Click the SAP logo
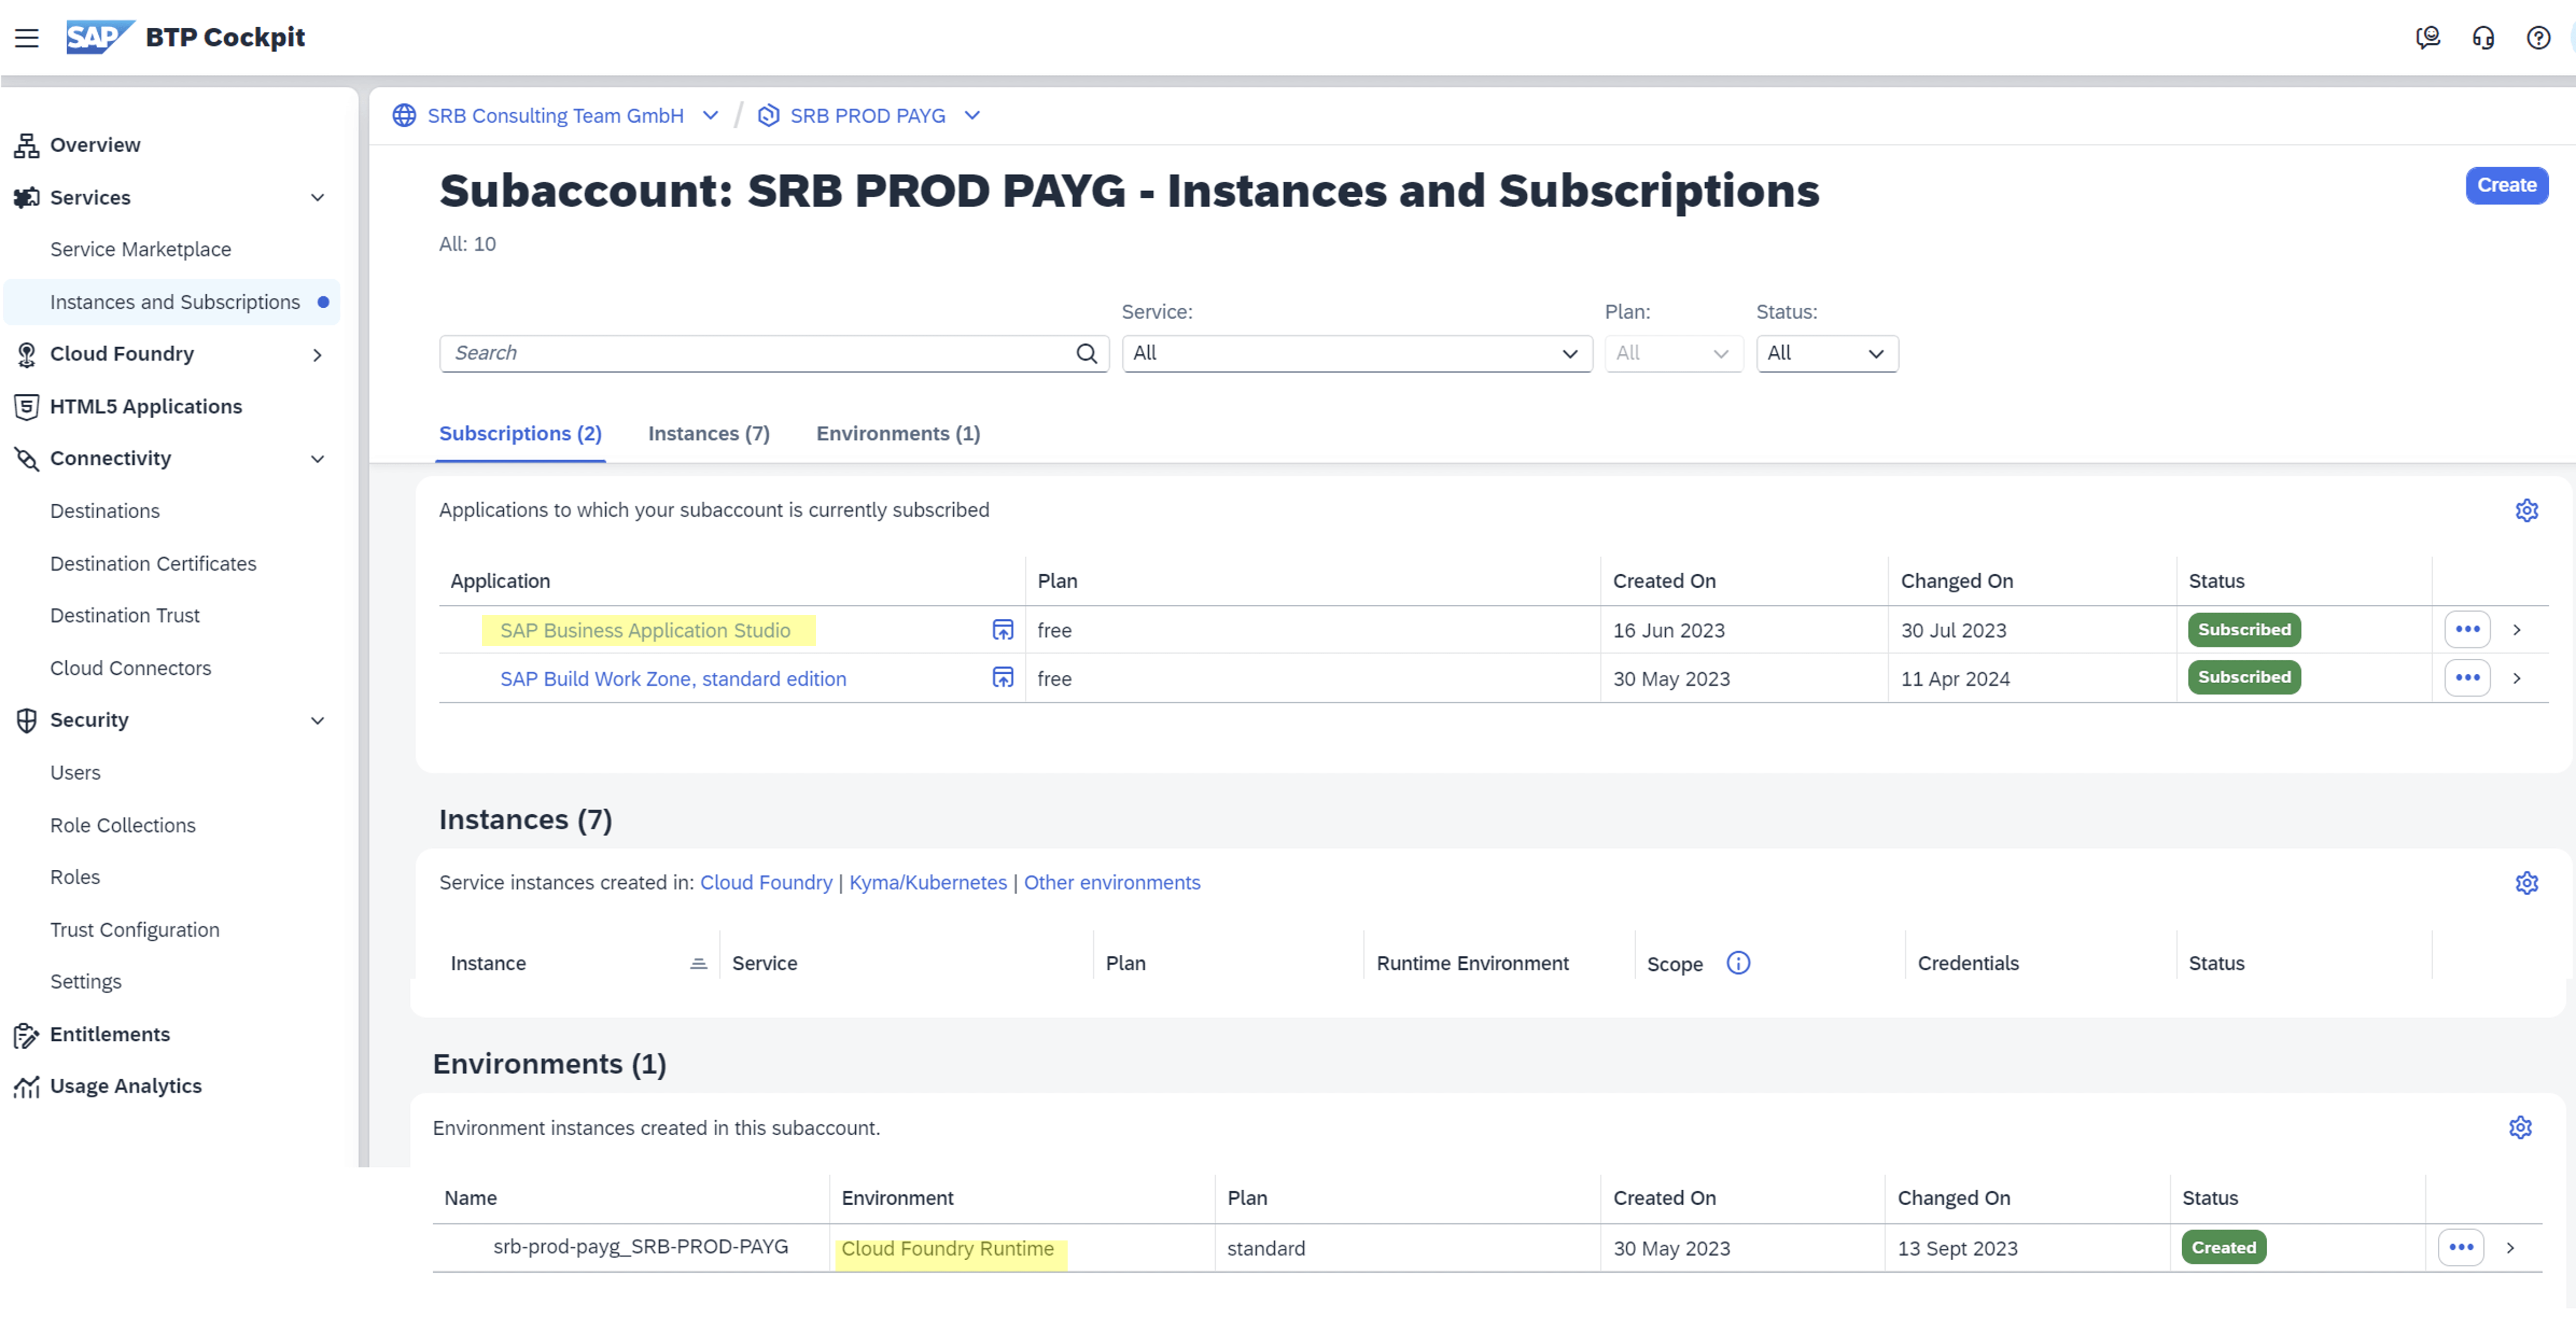 (99, 37)
